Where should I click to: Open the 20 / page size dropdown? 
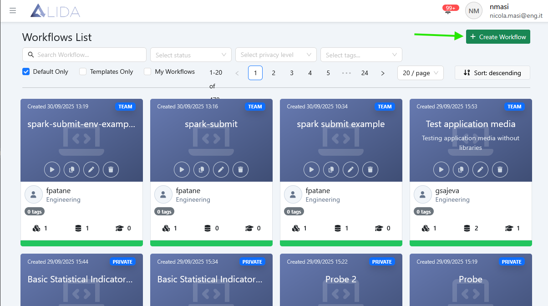pos(421,73)
